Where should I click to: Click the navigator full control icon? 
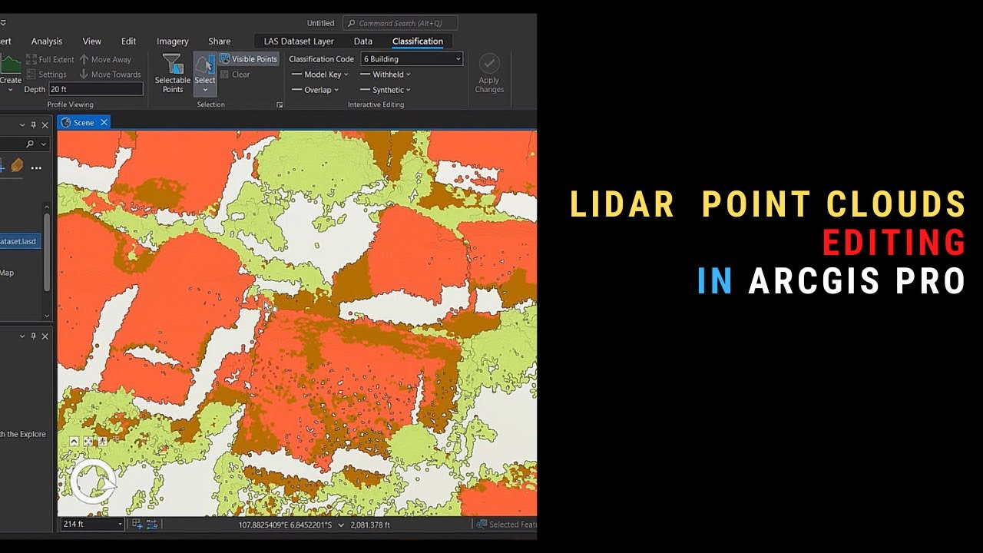tap(88, 442)
